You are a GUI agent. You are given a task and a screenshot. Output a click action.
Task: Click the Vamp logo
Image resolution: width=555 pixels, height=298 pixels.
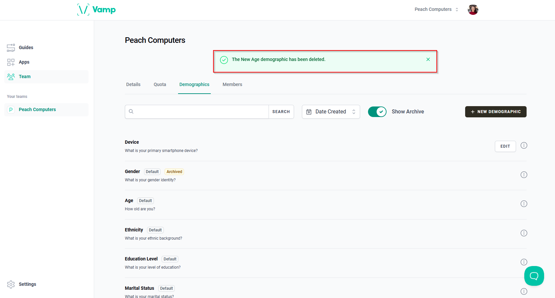(96, 10)
